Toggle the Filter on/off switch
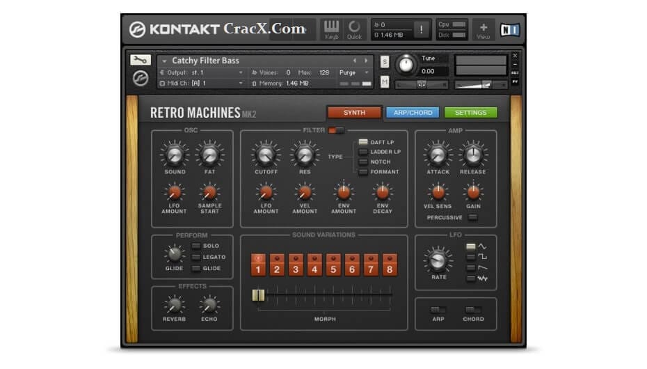Image resolution: width=647 pixels, height=369 pixels. point(336,130)
